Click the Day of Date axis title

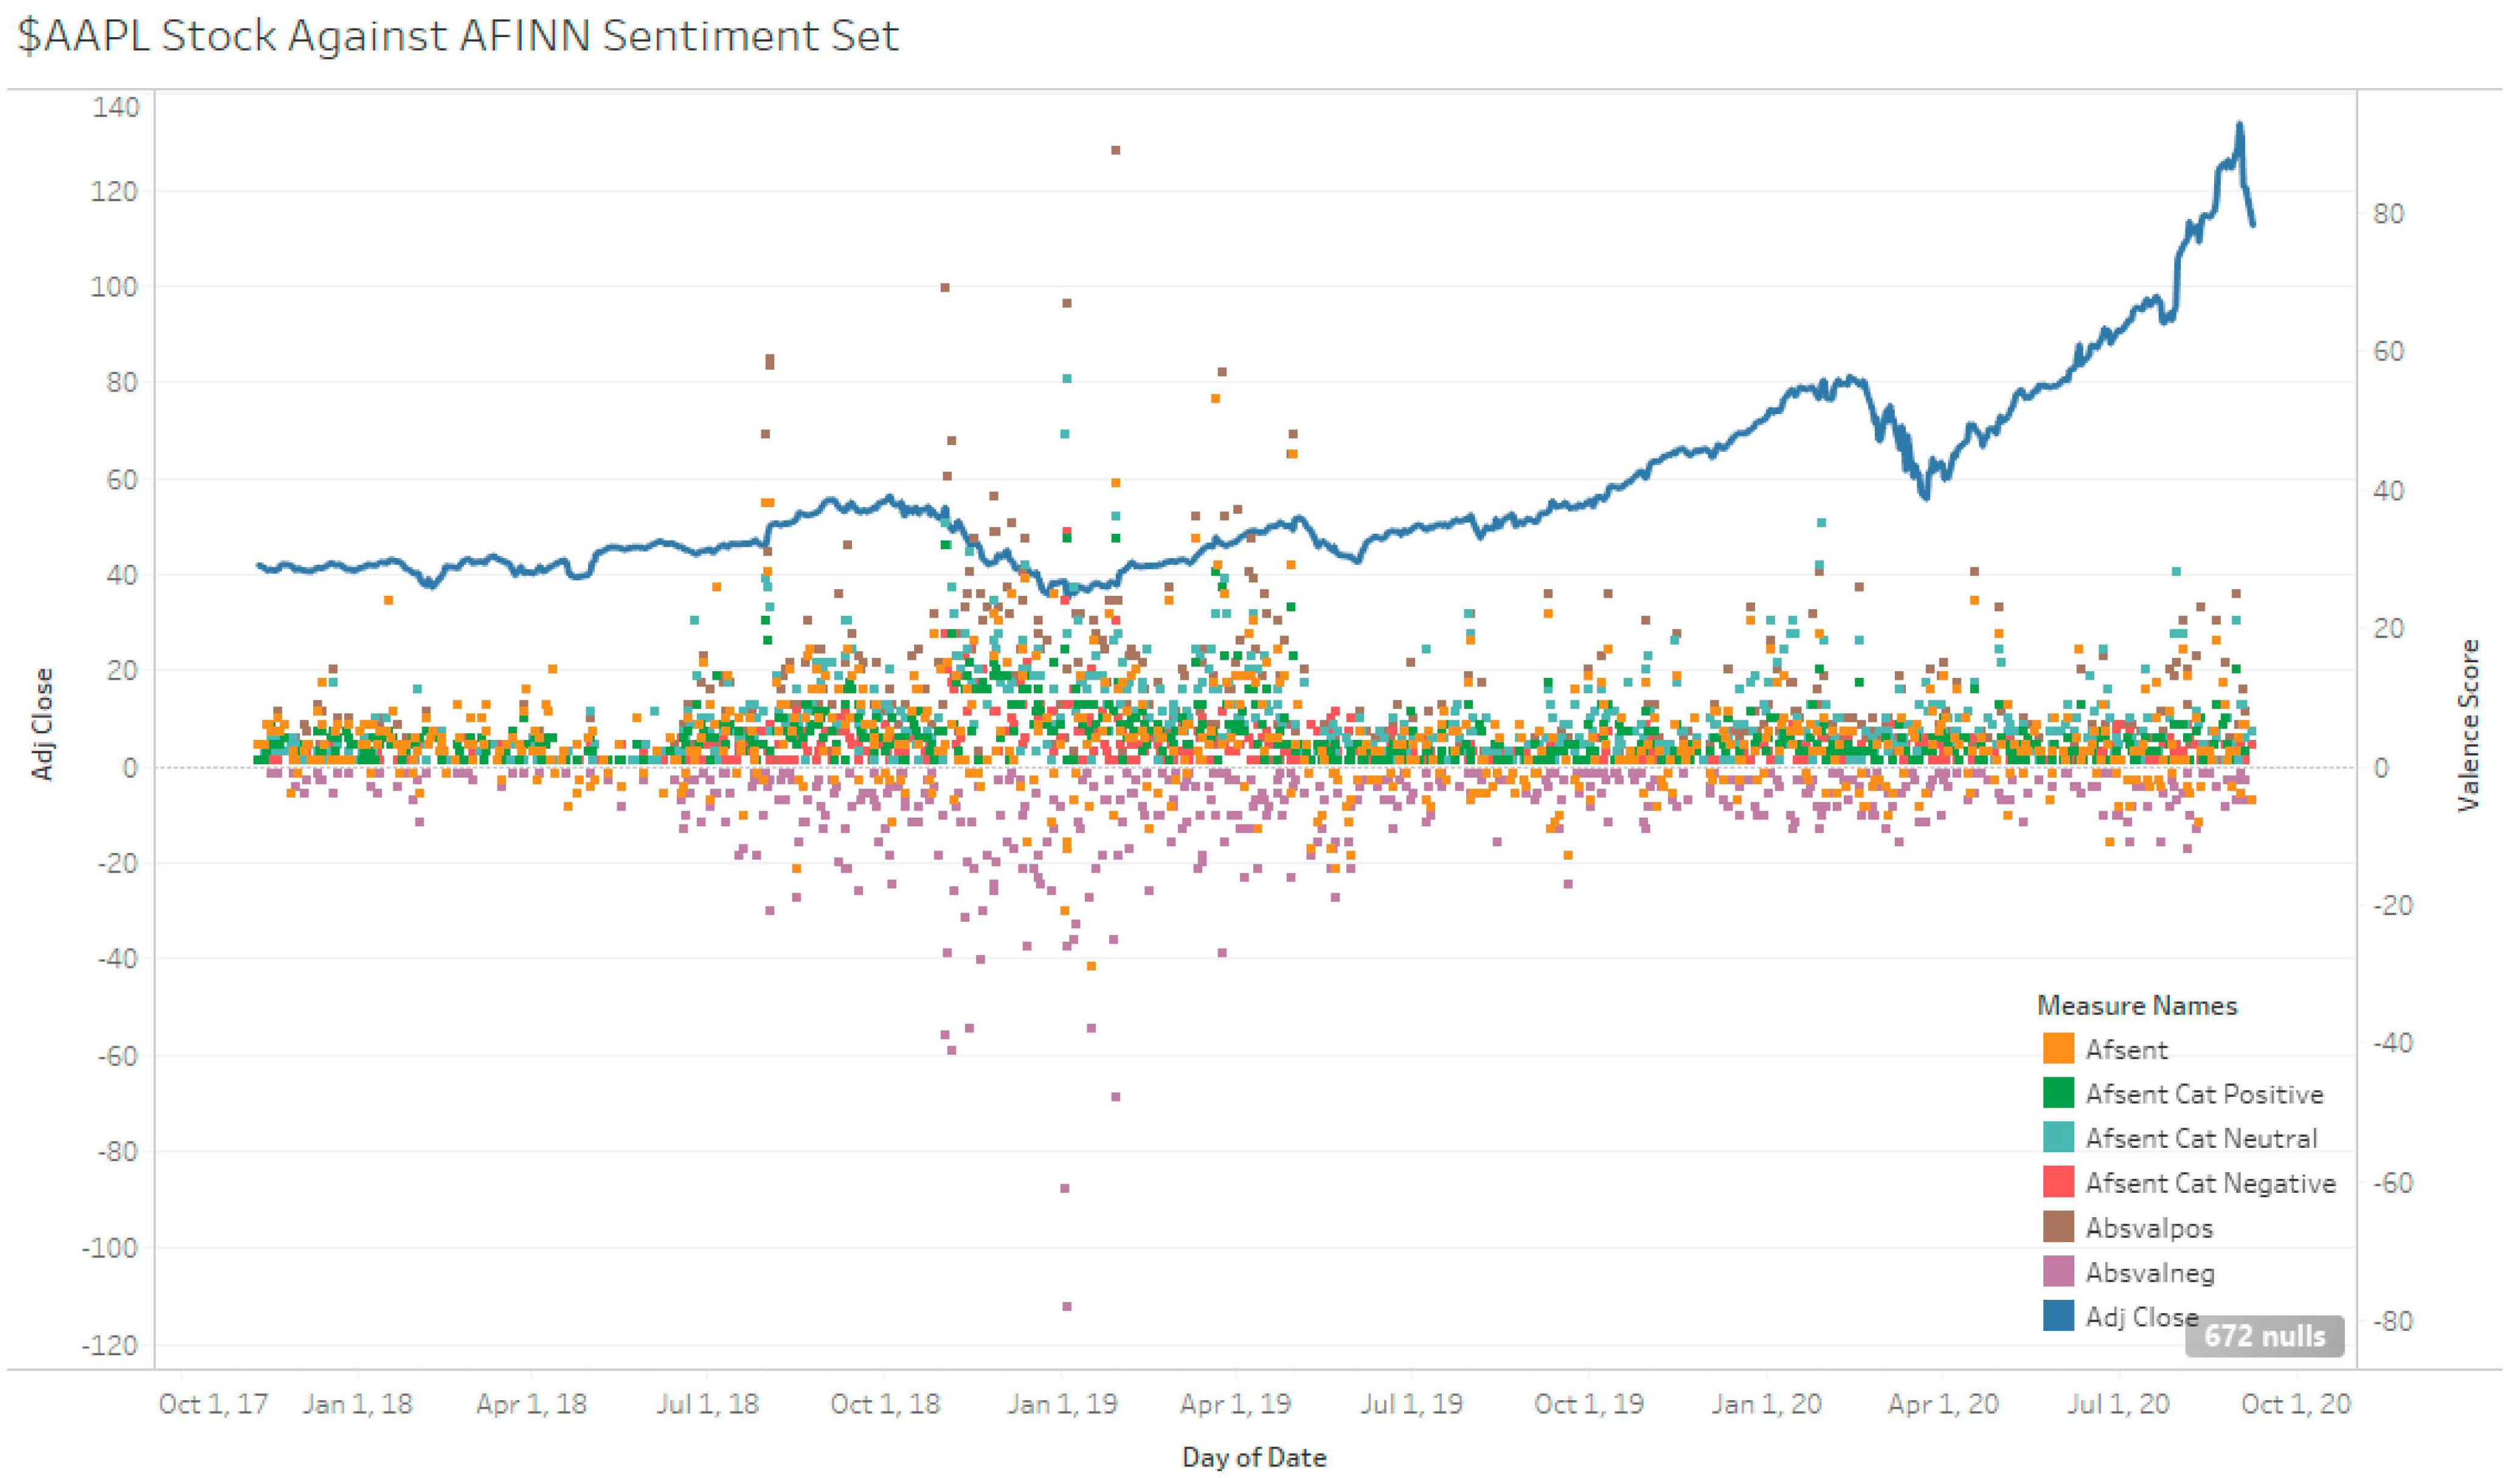coord(1253,1457)
